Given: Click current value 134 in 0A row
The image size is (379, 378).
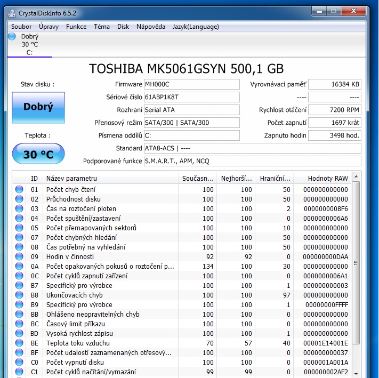Looking at the screenshot, I should tap(208, 266).
